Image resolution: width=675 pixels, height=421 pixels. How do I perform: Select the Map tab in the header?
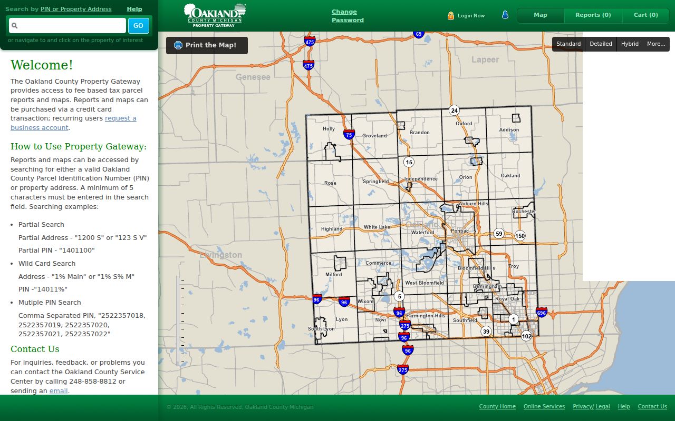541,15
